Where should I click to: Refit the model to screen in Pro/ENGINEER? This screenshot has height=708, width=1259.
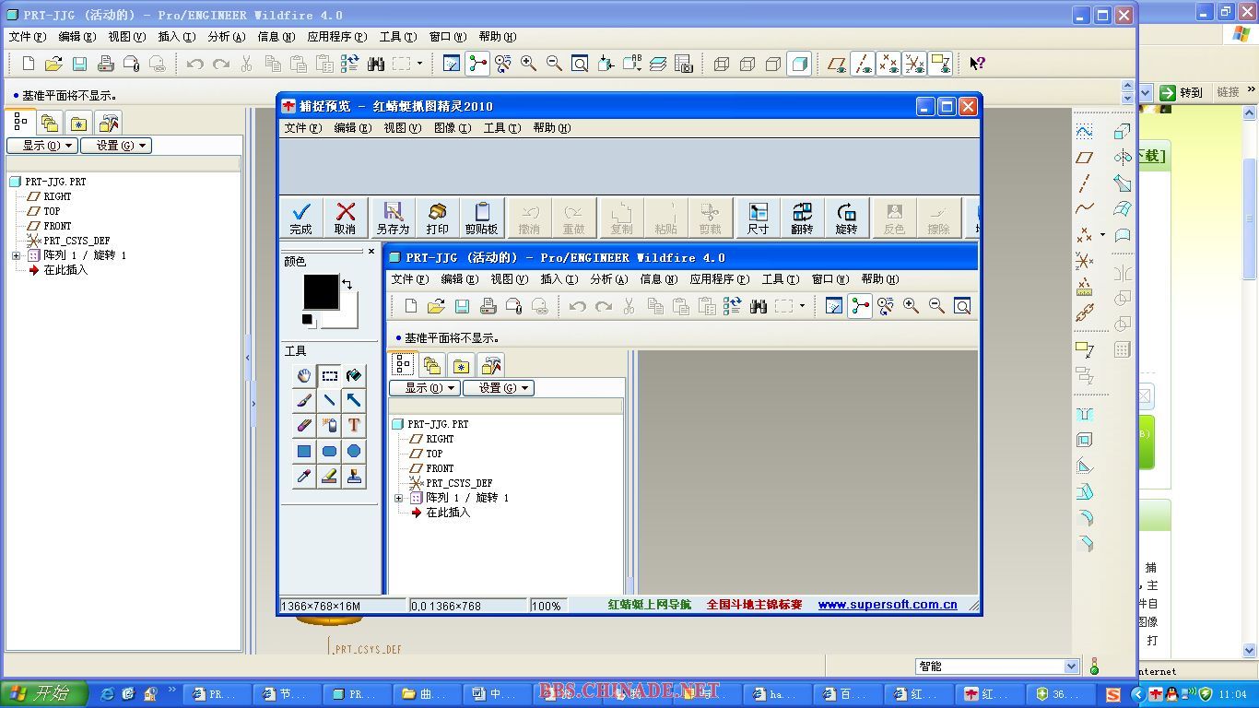click(x=580, y=64)
